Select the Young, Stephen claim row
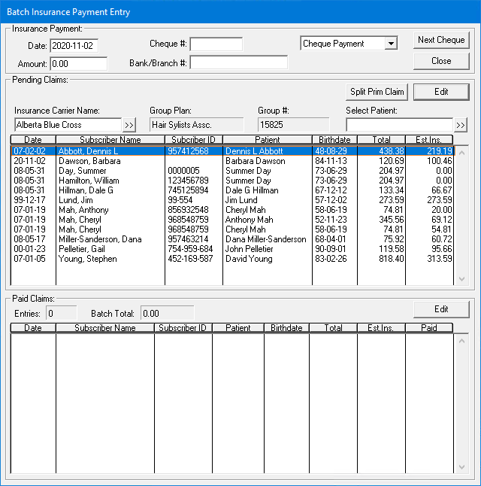 tap(110, 259)
